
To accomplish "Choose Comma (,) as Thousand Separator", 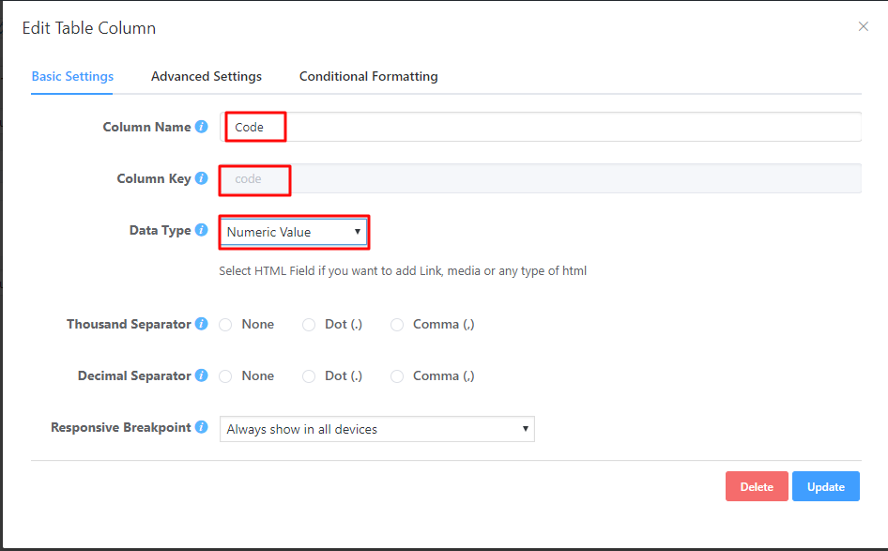I will pos(397,325).
